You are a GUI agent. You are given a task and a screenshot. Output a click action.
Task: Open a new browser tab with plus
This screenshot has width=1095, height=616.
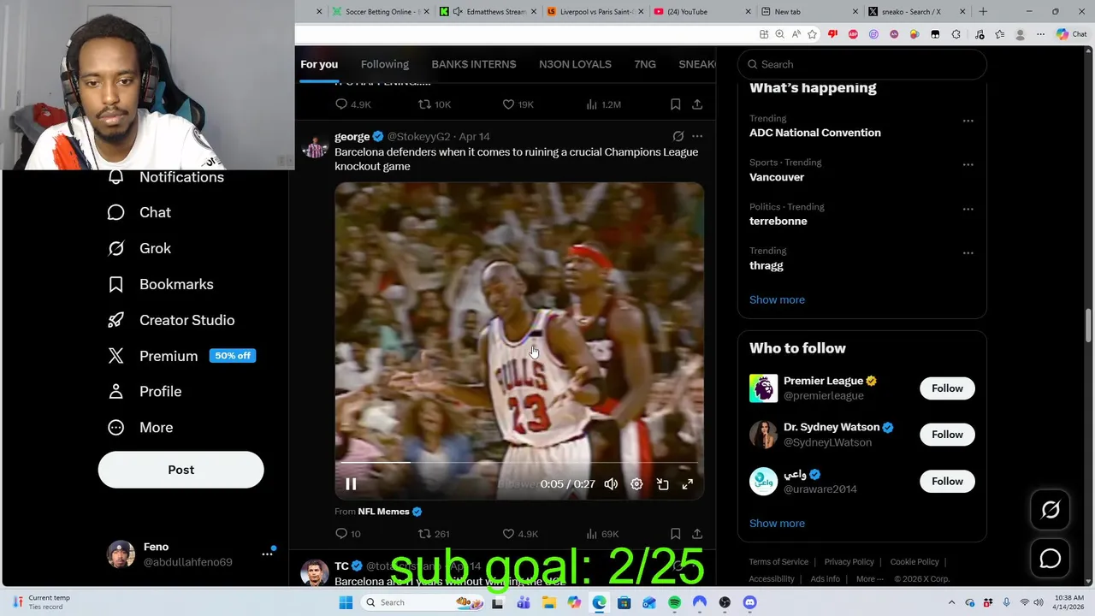[x=983, y=12]
